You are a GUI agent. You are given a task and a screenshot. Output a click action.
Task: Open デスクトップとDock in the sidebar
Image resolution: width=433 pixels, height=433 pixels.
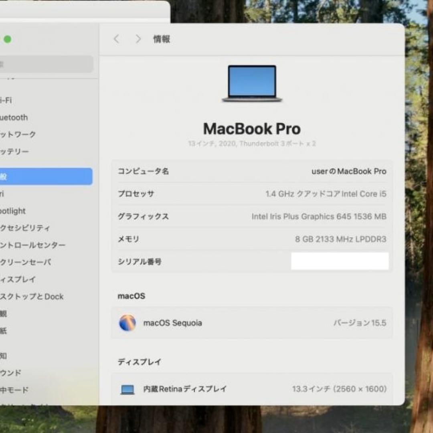(x=32, y=297)
